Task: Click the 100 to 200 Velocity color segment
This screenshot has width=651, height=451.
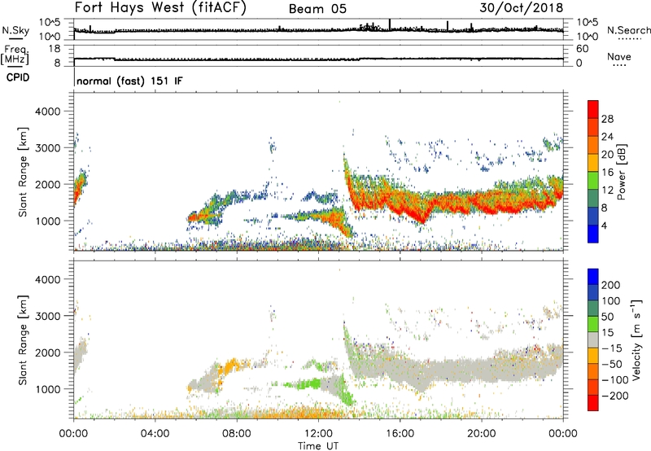Action: 593,292
